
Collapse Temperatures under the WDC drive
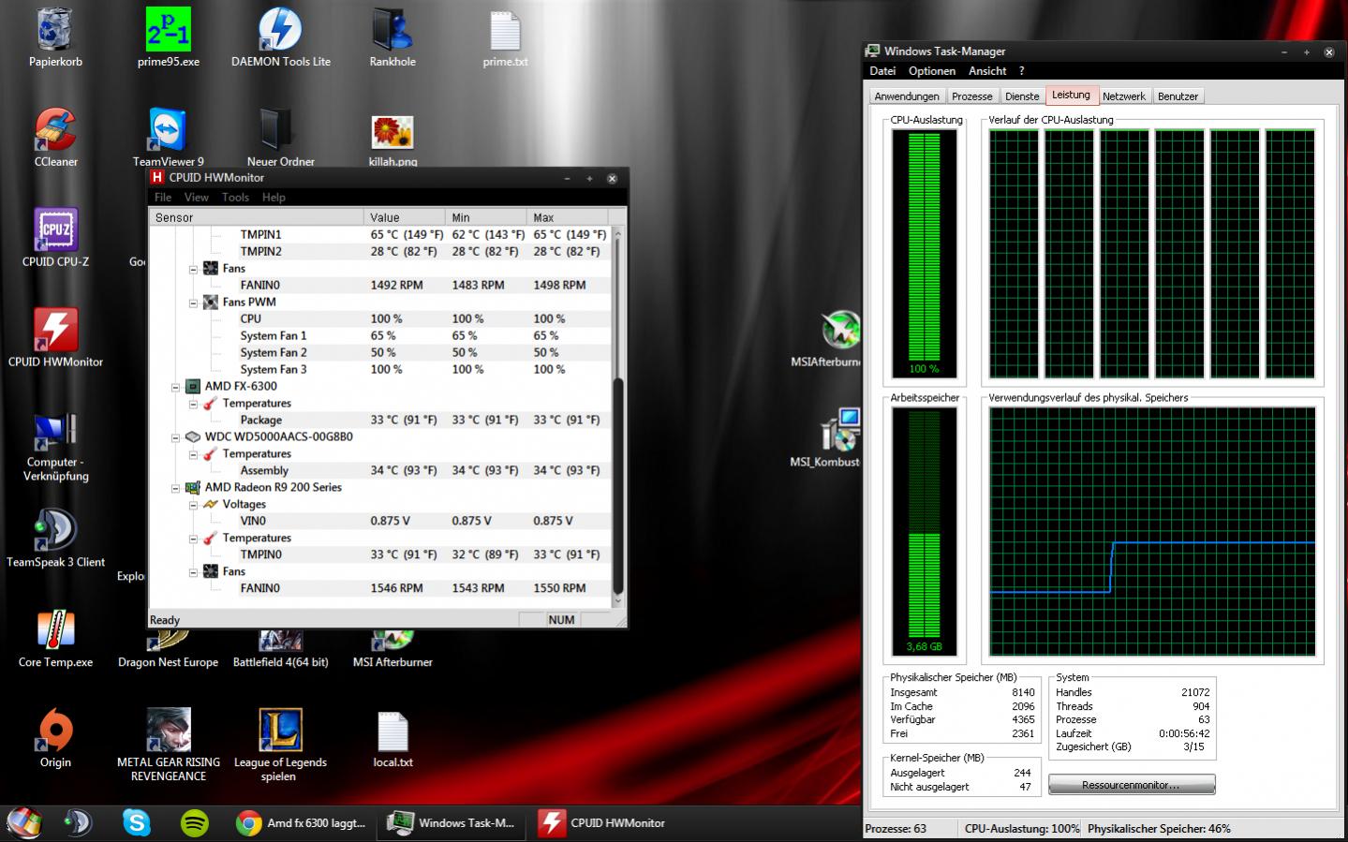[x=193, y=454]
